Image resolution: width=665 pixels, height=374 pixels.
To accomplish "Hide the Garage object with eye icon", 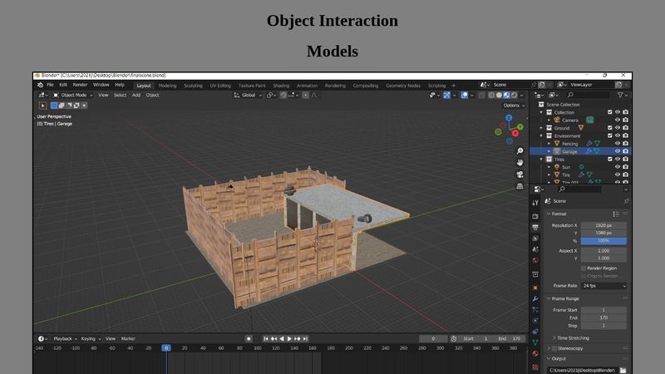I will click(x=618, y=151).
